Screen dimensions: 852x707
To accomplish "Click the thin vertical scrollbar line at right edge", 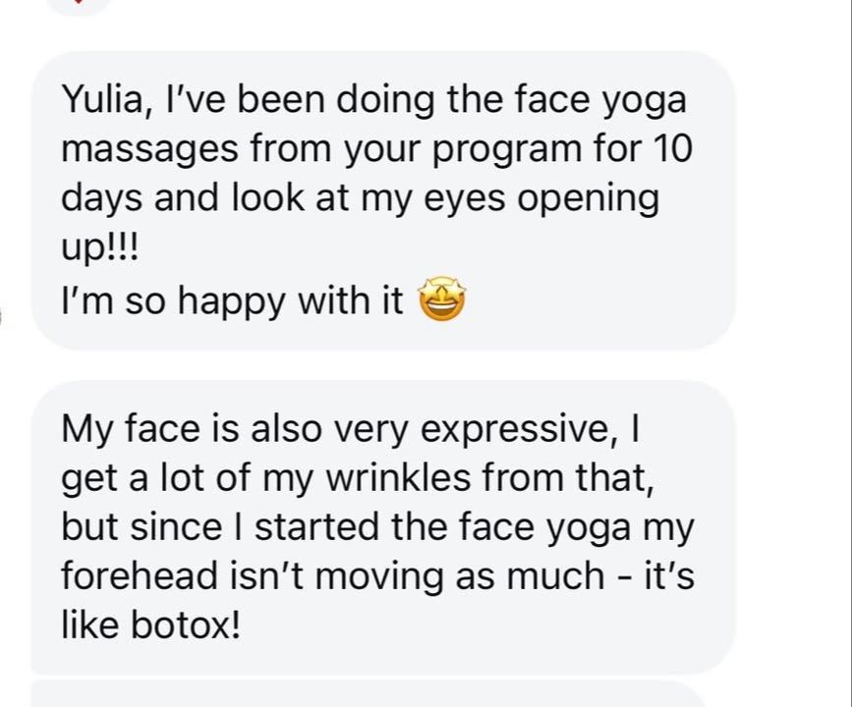I will coord(849,353).
